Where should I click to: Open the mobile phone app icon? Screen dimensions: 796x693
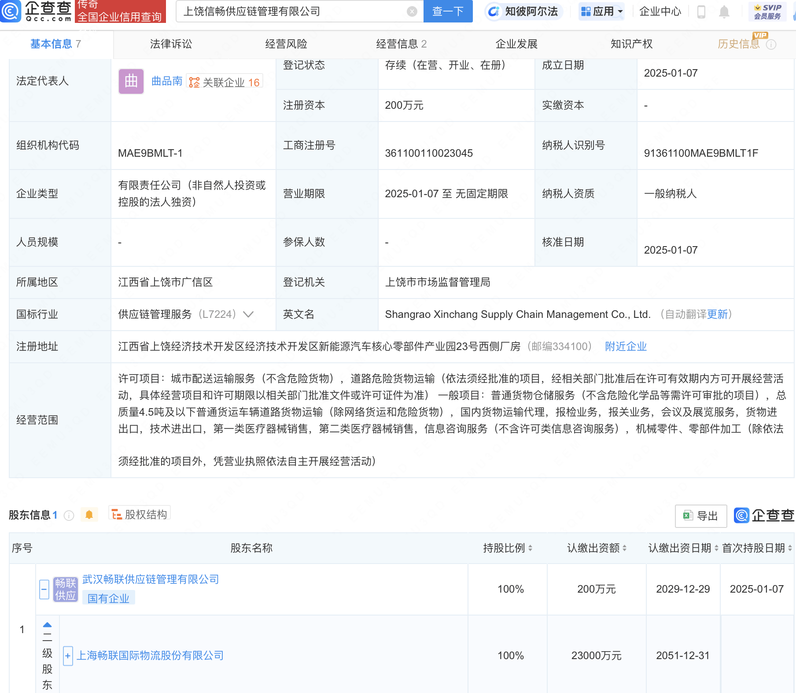701,12
